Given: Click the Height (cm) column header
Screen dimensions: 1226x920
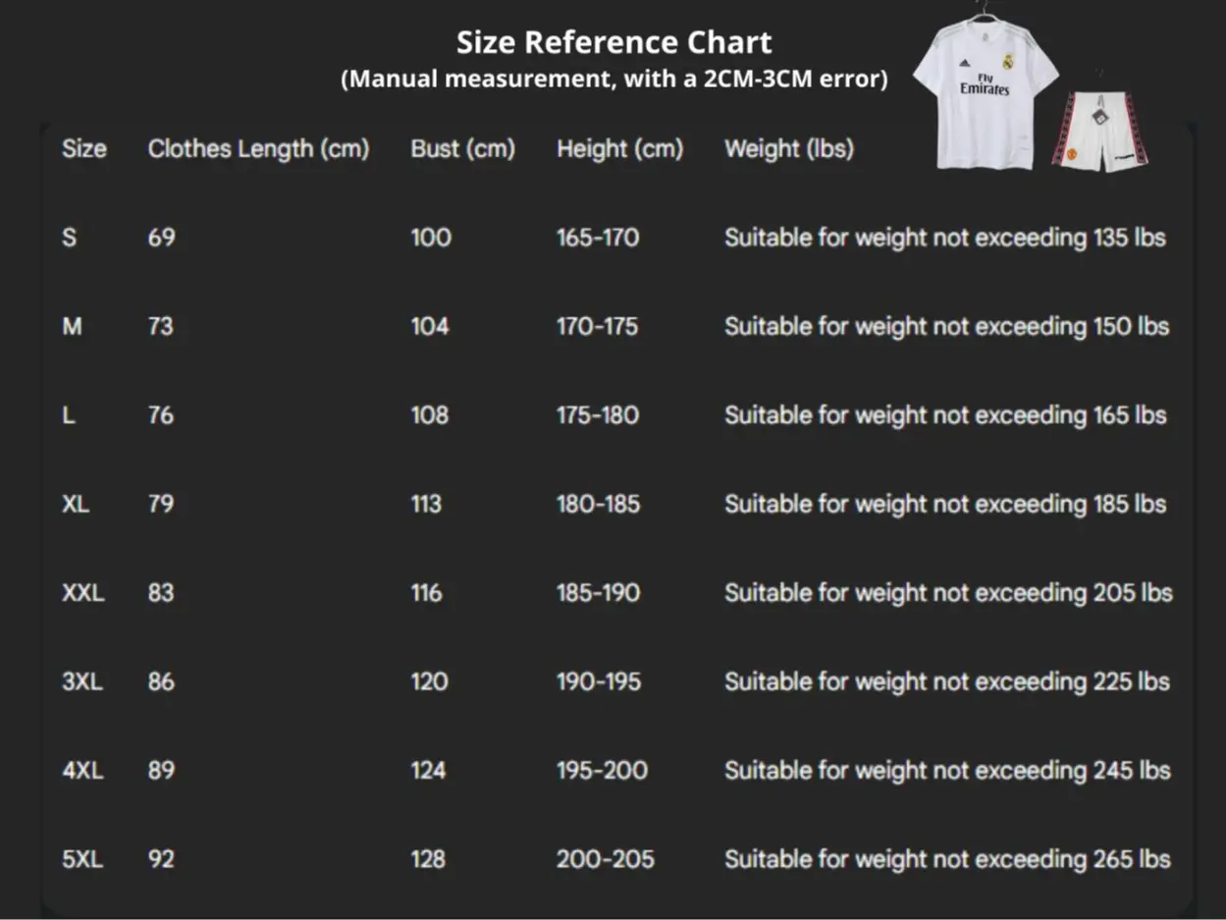Looking at the screenshot, I should click(x=619, y=149).
